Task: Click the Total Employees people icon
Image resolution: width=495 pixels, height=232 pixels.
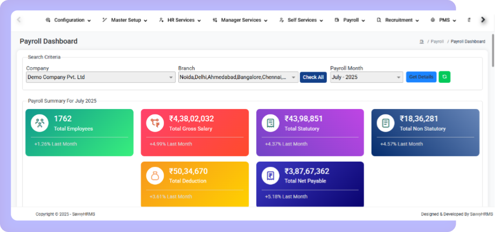Action: click(39, 122)
